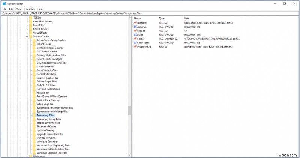Open the View menu
Image resolution: width=300 pixels, height=158 pixels.
pos(19,9)
